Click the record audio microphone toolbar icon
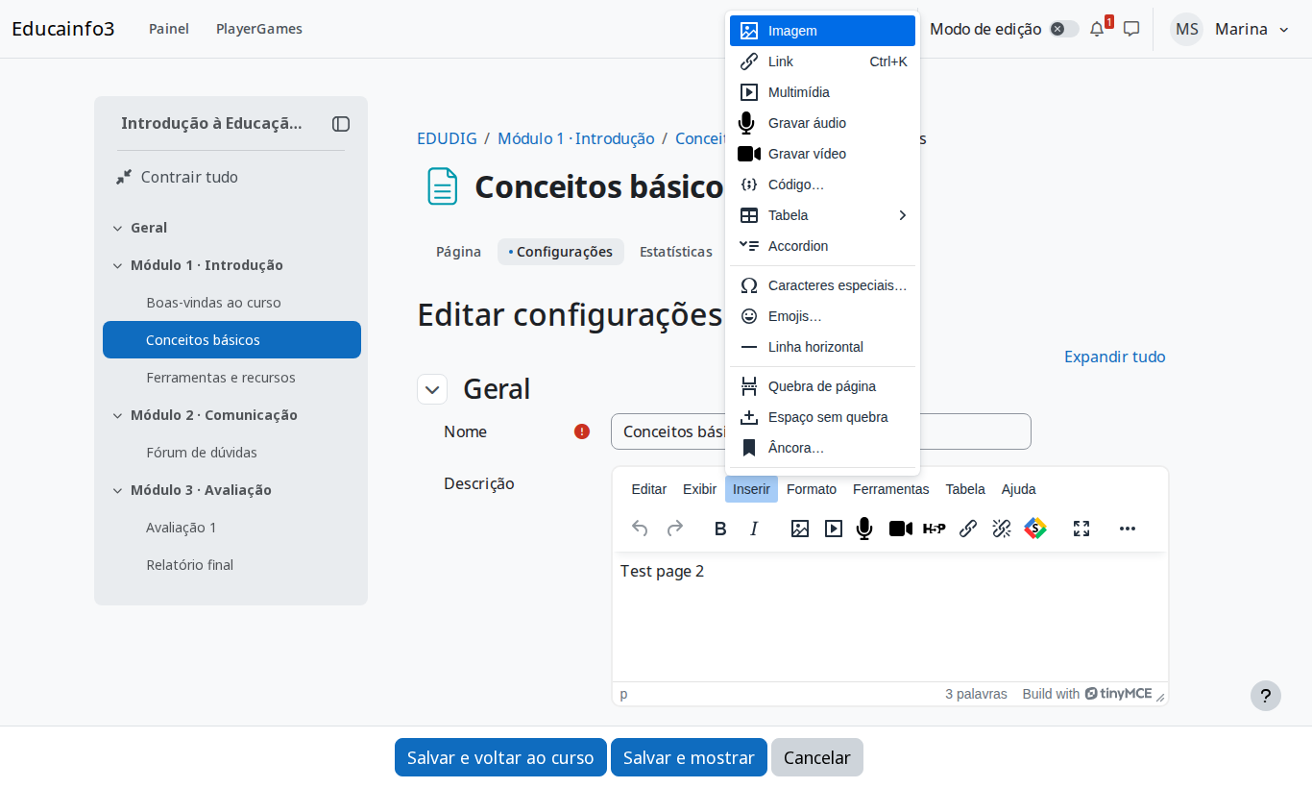This screenshot has height=788, width=1312. [x=864, y=529]
